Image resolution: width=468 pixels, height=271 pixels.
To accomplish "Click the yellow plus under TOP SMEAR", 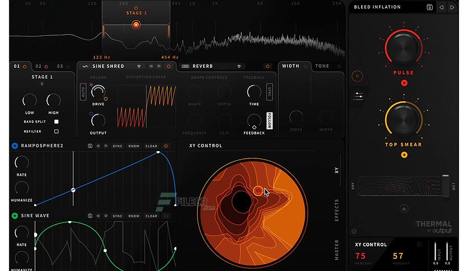I will [404, 155].
